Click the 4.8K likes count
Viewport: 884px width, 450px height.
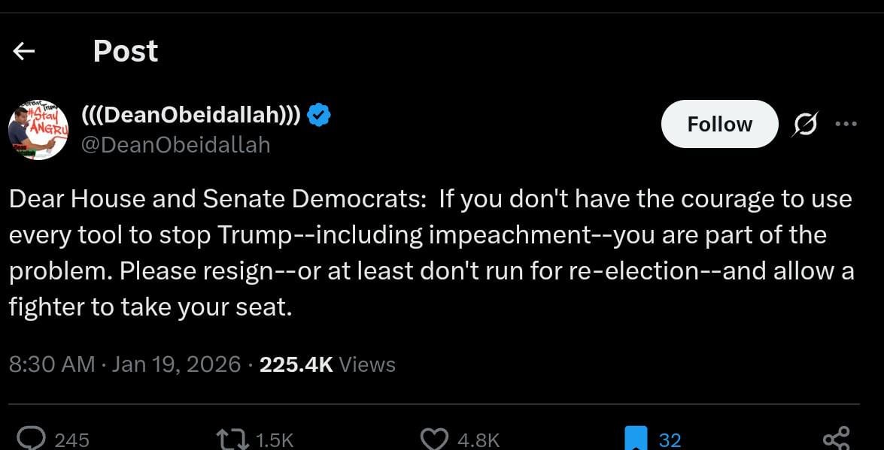tap(478, 439)
